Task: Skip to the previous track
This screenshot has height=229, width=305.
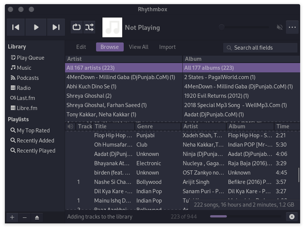Action: (16, 27)
